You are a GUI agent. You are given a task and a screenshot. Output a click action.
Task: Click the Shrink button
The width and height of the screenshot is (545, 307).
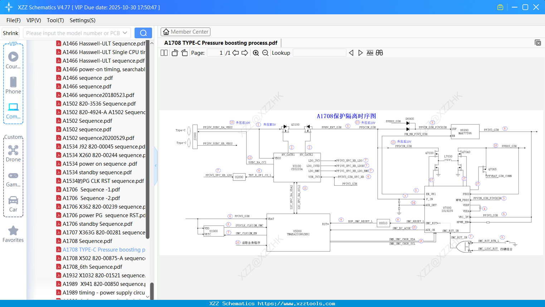coord(11,33)
